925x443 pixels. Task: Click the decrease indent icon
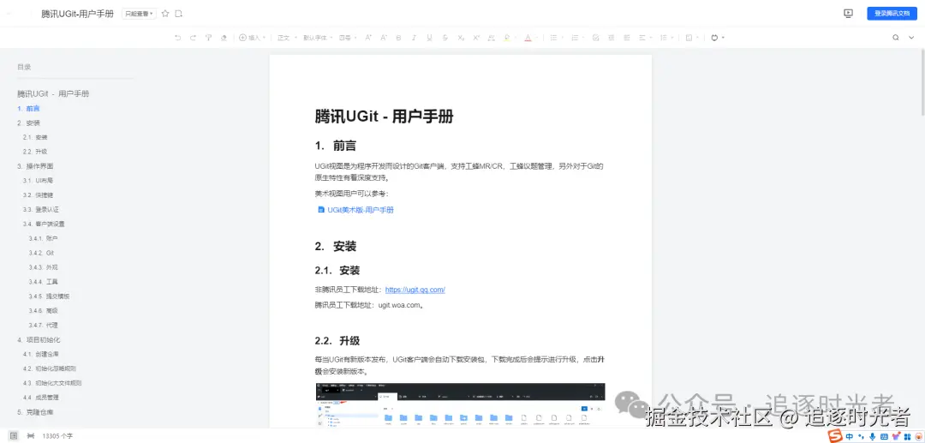coord(611,38)
